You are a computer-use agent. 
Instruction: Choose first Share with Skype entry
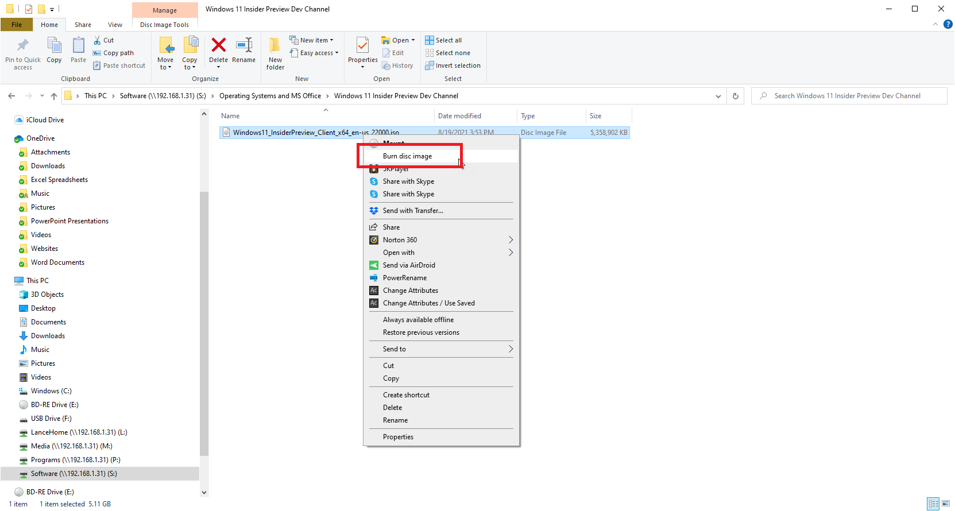[441, 181]
